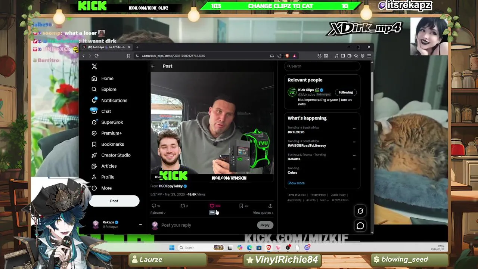Open Windows Start menu
Image resolution: width=478 pixels, height=269 pixels.
click(172, 248)
